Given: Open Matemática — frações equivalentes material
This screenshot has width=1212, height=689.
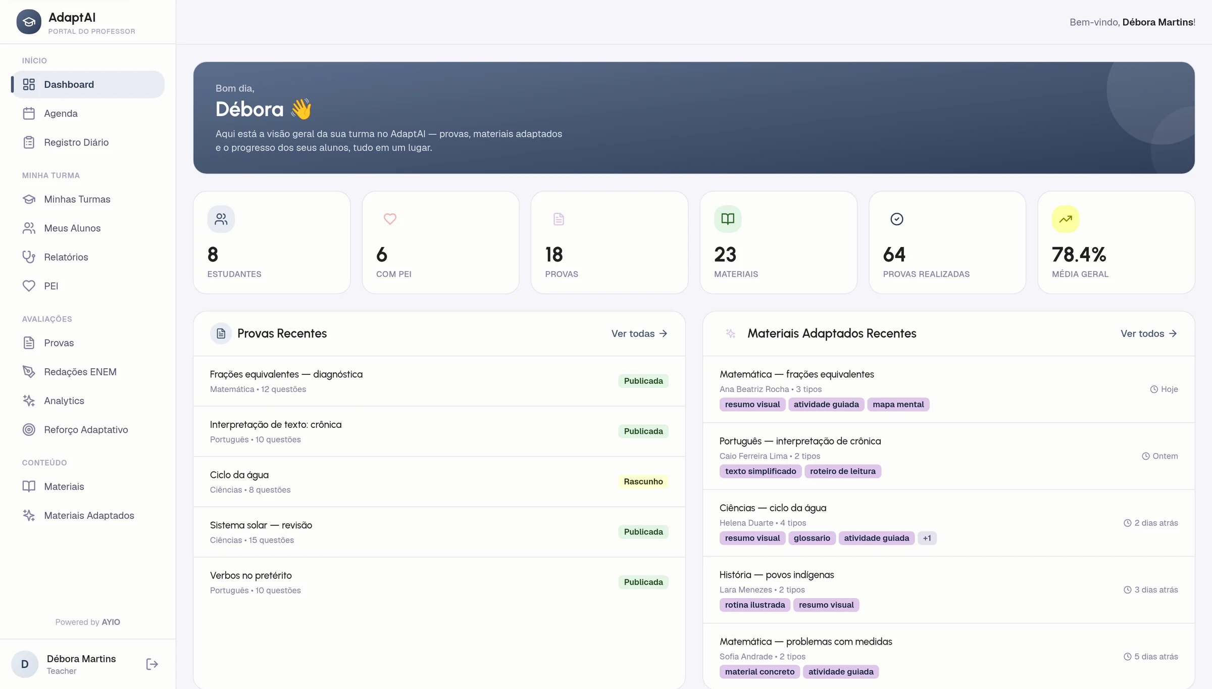Looking at the screenshot, I should pyautogui.click(x=948, y=389).
